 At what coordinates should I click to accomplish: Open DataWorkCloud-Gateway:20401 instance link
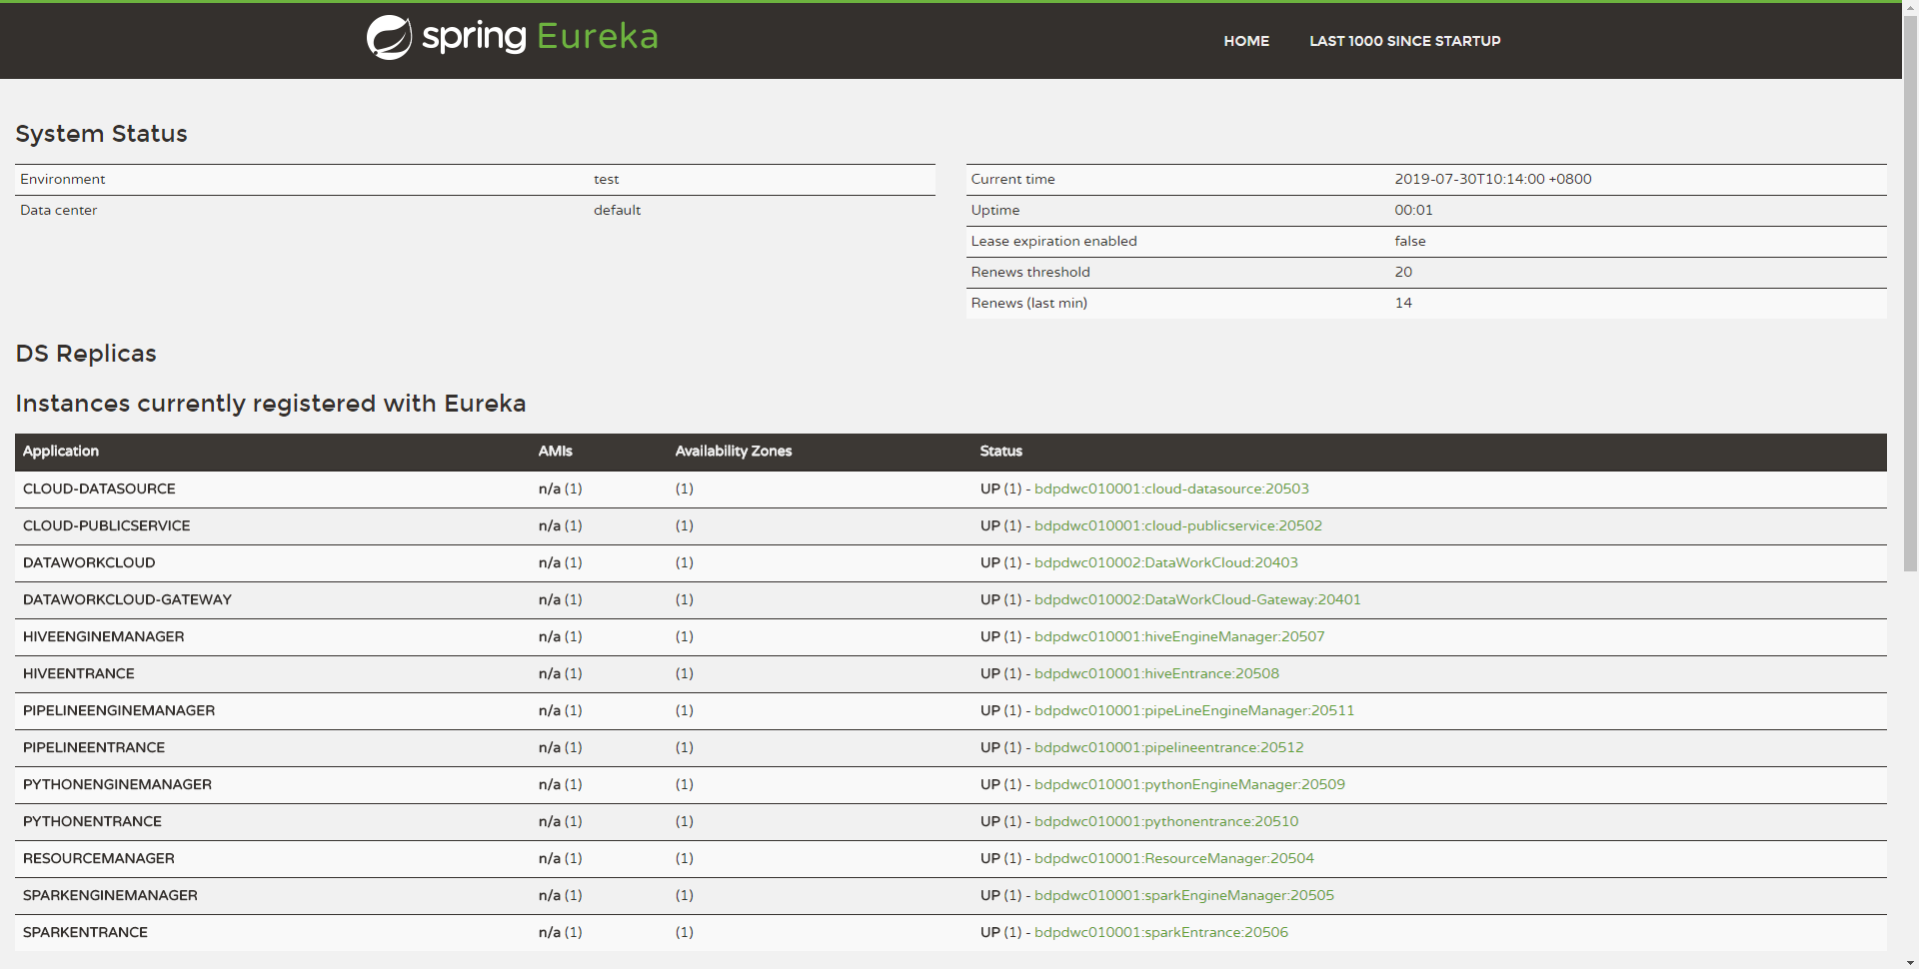(1196, 599)
